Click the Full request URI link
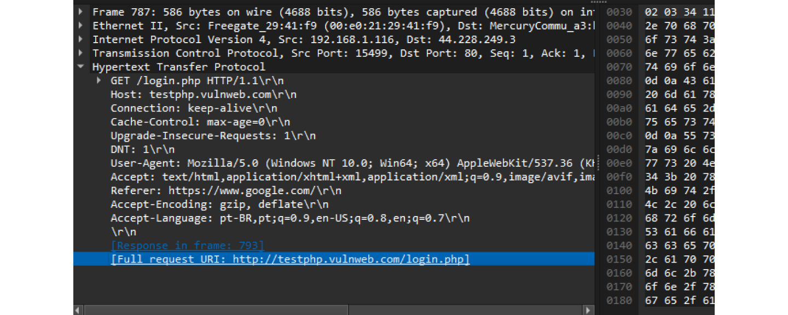The width and height of the screenshot is (788, 315). click(290, 259)
